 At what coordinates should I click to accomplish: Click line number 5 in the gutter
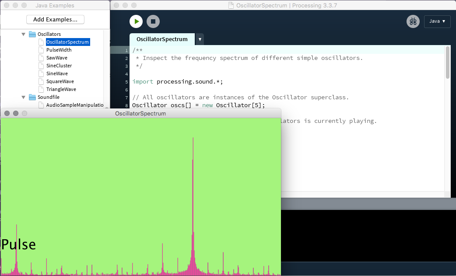click(126, 82)
